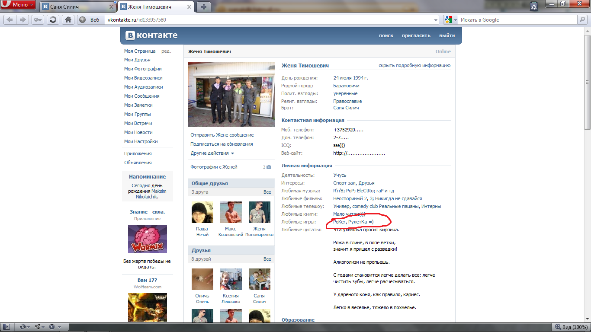Click the Саня Силич brother link

[x=346, y=108]
